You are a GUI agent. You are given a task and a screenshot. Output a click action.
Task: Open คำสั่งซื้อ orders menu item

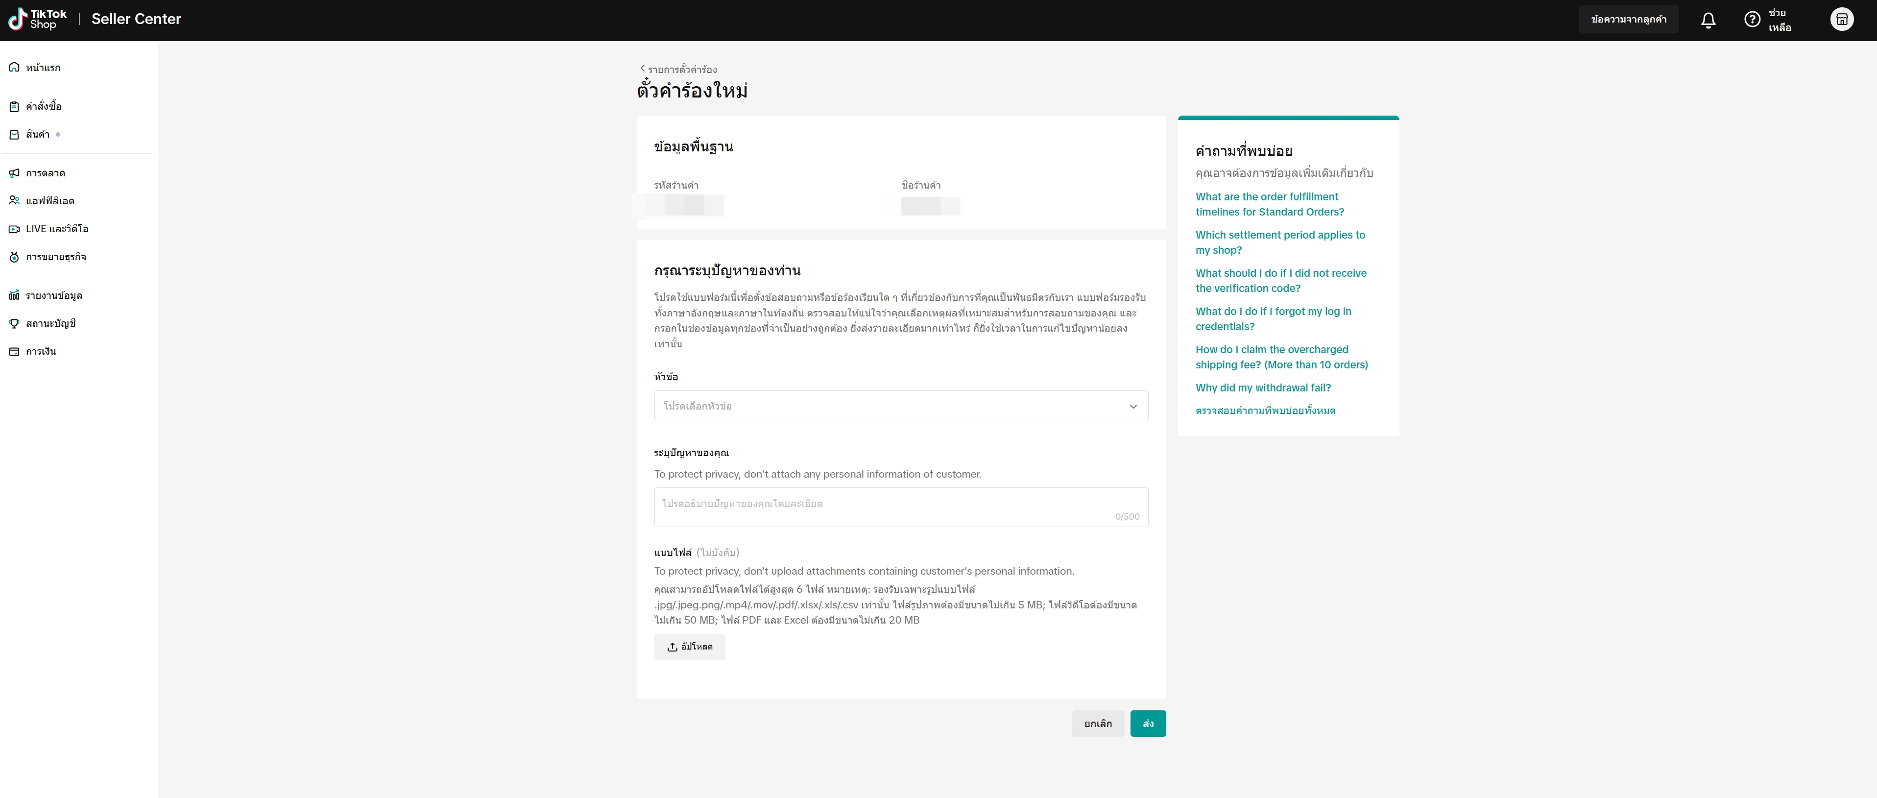[44, 106]
